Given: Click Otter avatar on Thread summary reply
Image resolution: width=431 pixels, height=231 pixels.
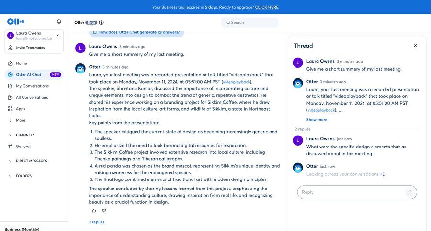Looking at the screenshot, I should (x=298, y=83).
